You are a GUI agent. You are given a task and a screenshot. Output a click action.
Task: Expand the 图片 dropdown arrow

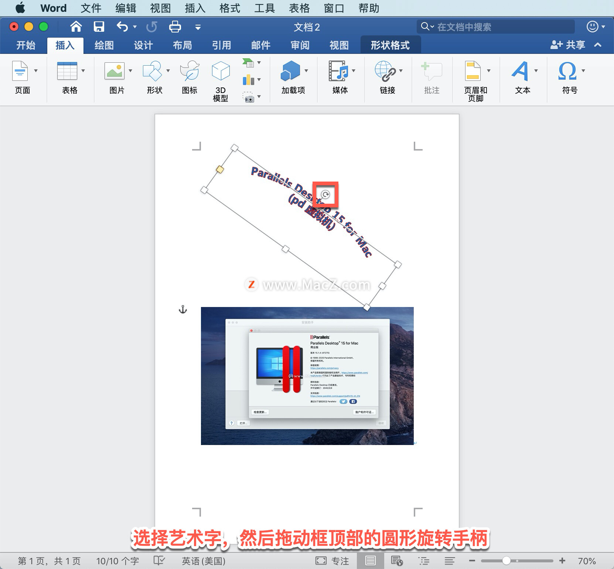130,71
